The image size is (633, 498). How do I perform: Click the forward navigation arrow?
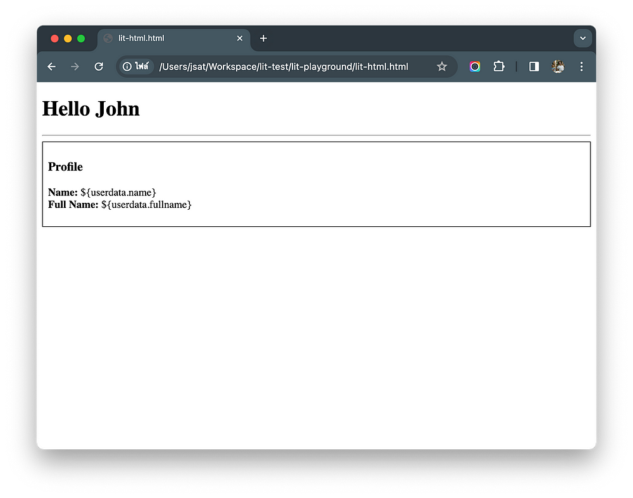pos(75,66)
